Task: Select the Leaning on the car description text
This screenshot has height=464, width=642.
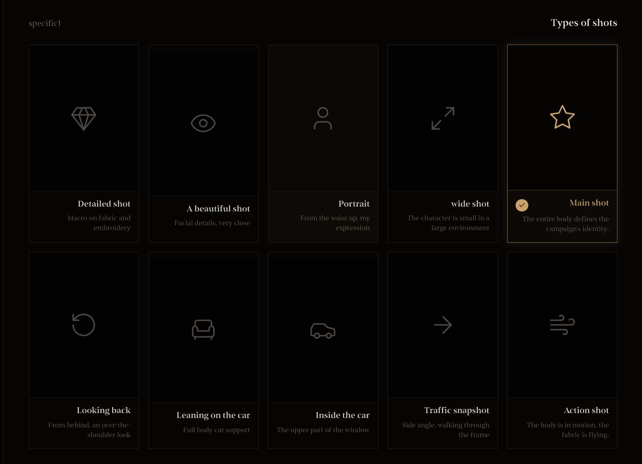Action: [x=217, y=430]
